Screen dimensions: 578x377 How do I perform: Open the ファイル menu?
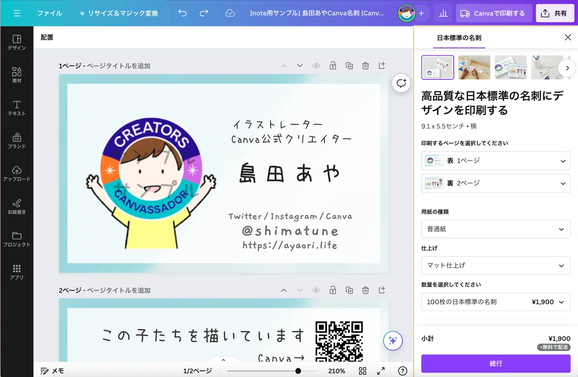click(50, 13)
